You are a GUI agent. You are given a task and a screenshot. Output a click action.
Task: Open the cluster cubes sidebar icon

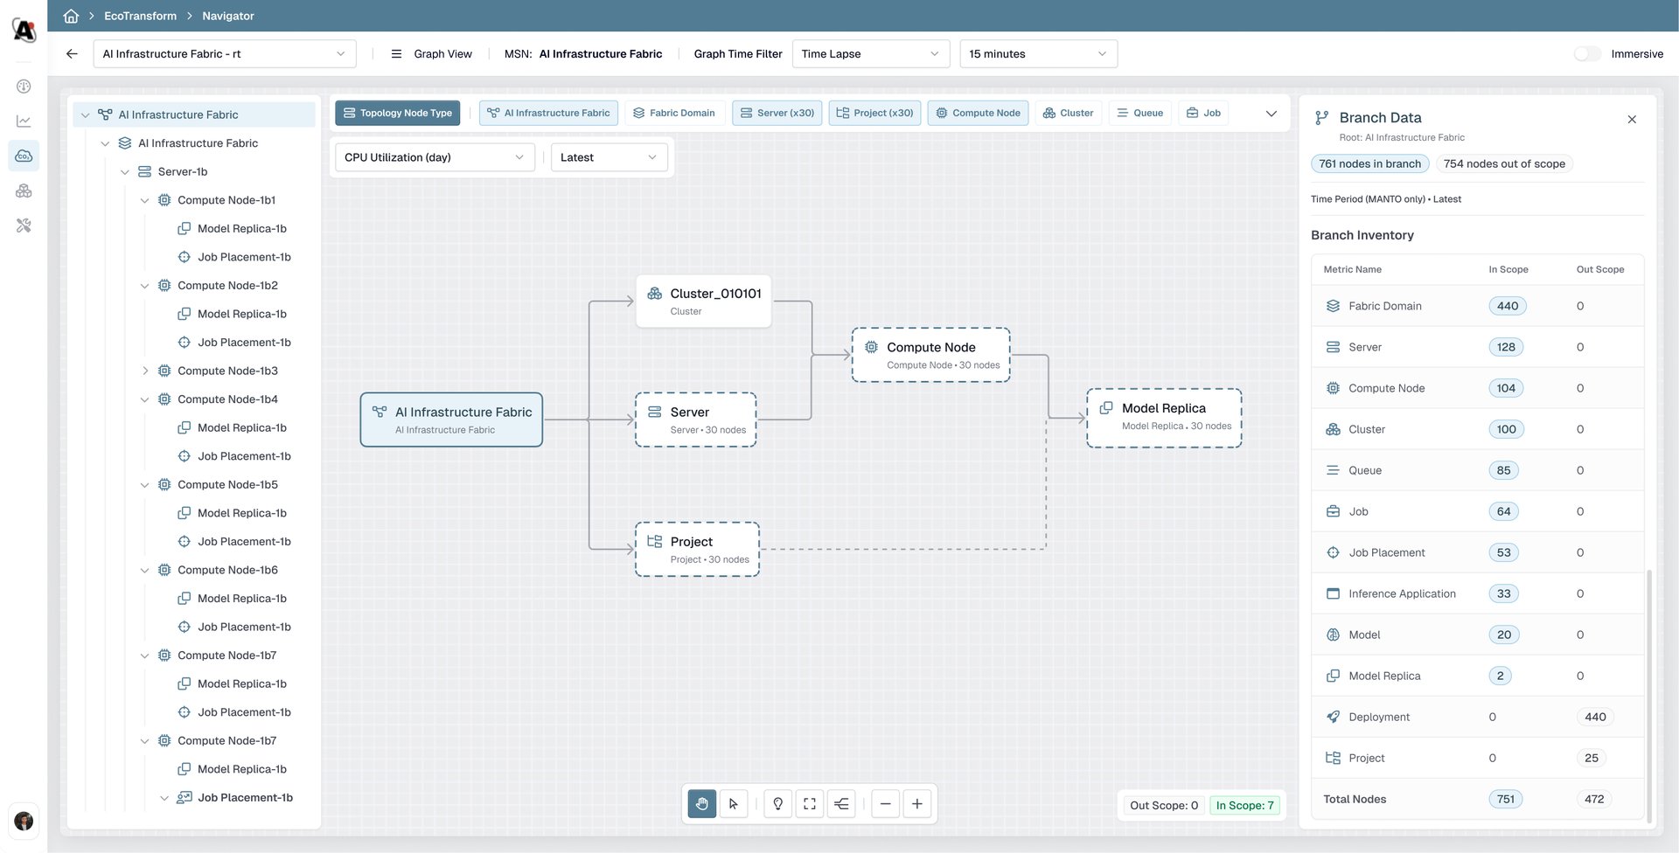pyautogui.click(x=24, y=191)
